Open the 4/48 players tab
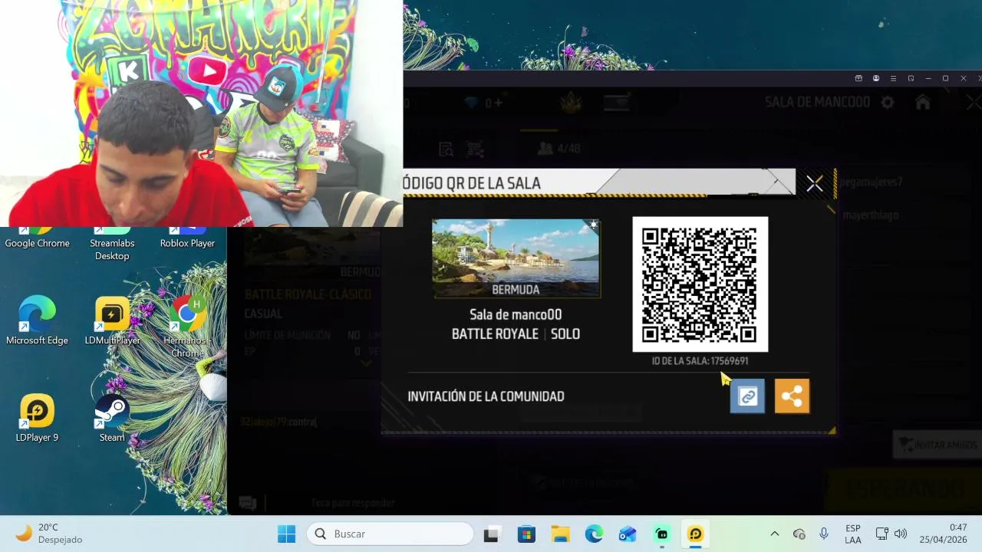The image size is (982, 552). coord(559,149)
